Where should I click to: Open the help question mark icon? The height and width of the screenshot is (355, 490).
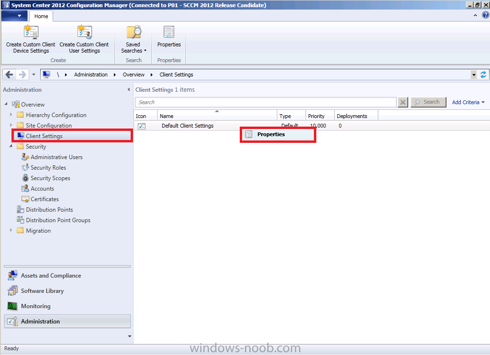click(485, 15)
